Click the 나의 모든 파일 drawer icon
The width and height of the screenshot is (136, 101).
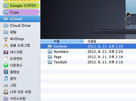coord(6,92)
